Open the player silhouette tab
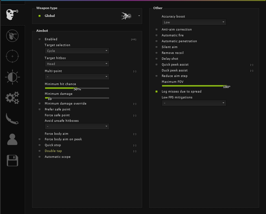The height and width of the screenshot is (214, 266). click(x=12, y=139)
